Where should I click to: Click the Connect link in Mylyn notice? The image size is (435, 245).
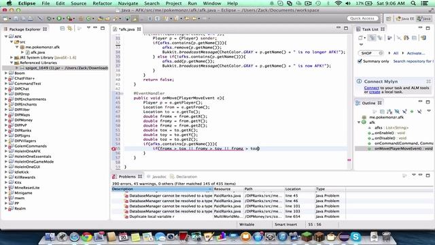(372, 88)
